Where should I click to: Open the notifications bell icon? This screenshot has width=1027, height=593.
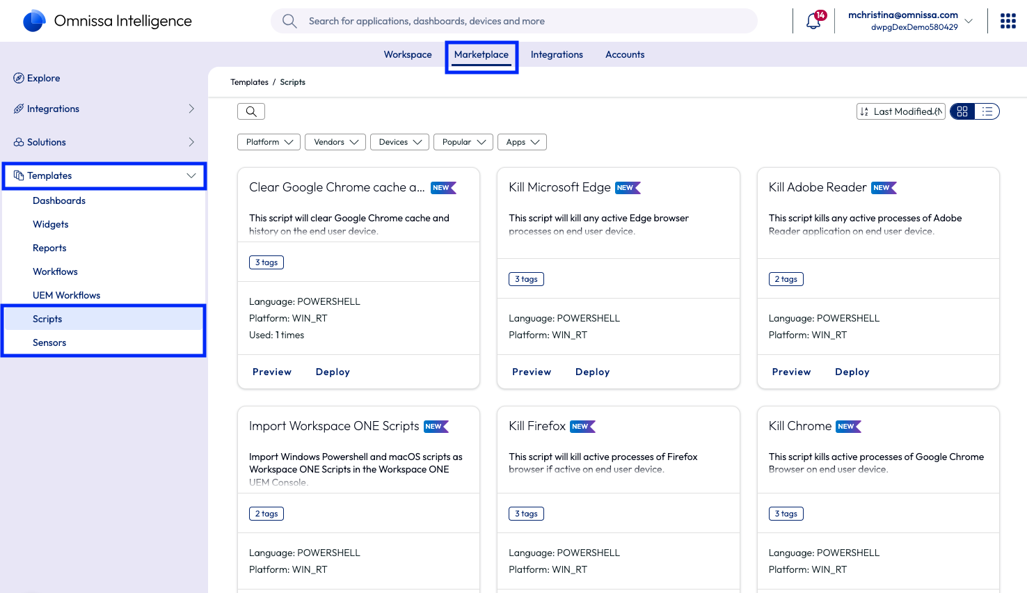[813, 22]
